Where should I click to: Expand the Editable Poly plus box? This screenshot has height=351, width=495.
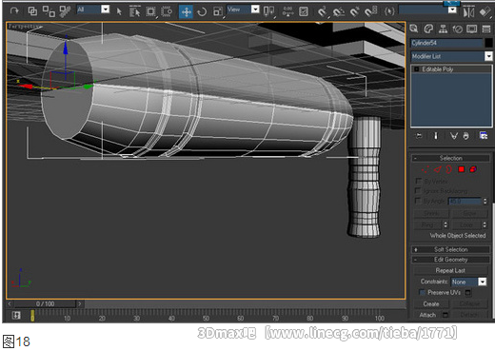tap(416, 69)
